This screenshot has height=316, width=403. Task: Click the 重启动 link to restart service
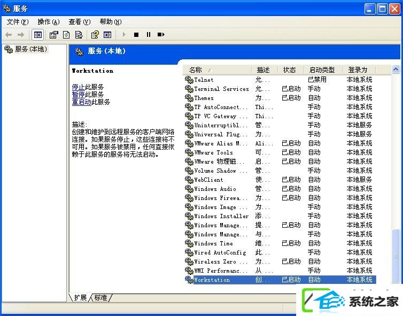click(81, 102)
